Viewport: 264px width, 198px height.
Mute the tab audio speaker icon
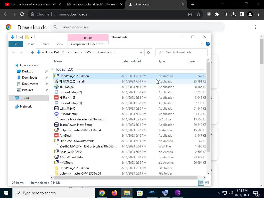(x=54, y=4)
